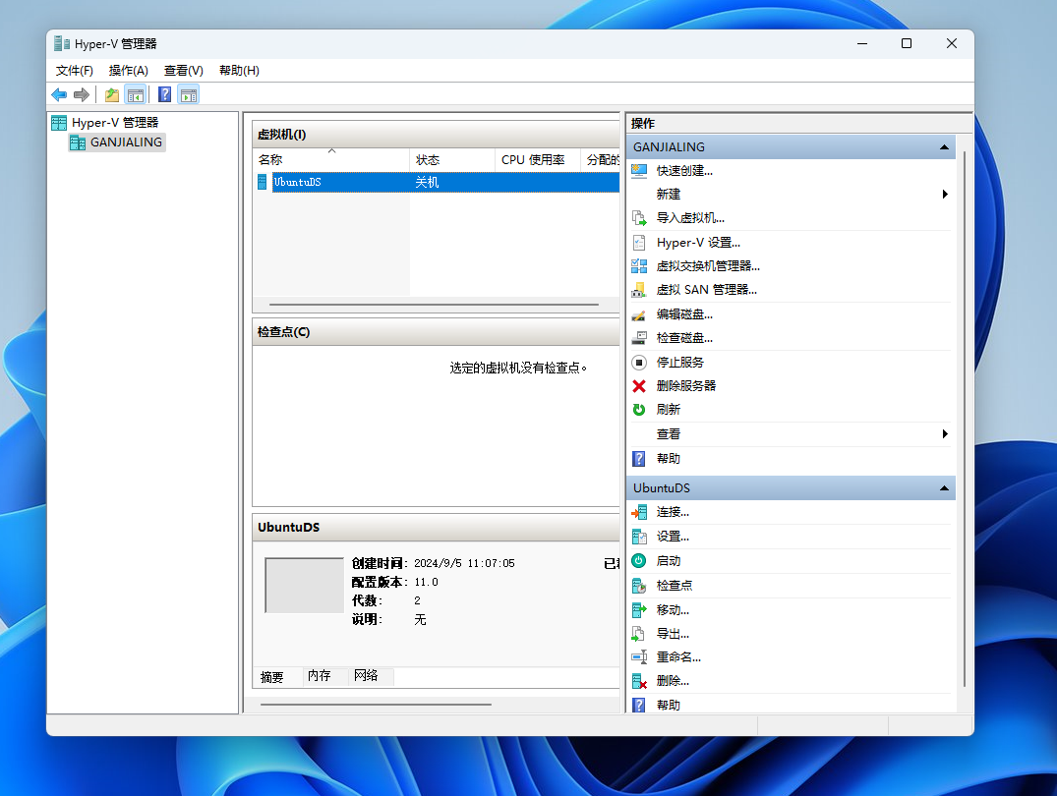Maximize the Hyper-V 管理器 window
This screenshot has height=796, width=1057.
click(x=907, y=44)
